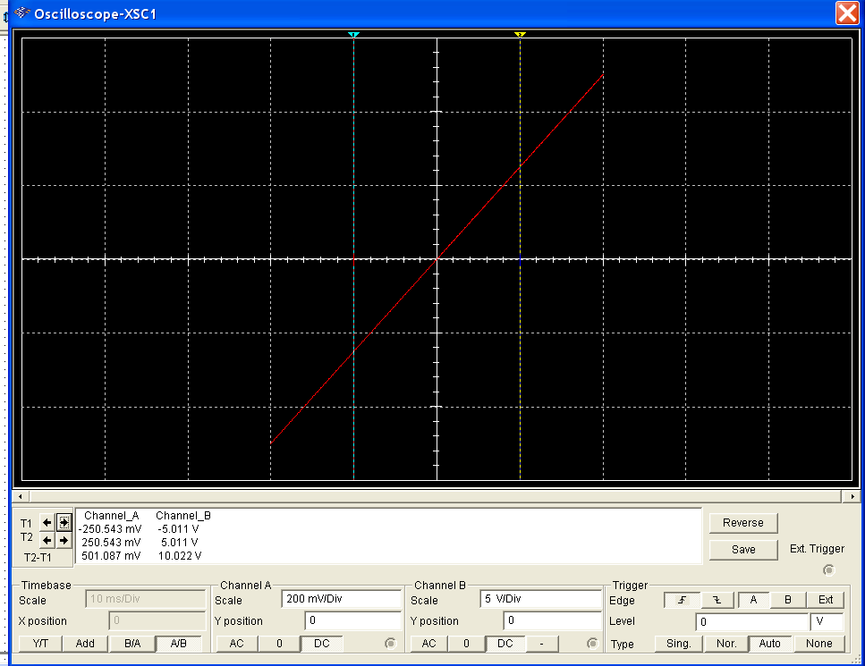Set Channel B coupling to DC
This screenshot has width=865, height=666.
[505, 644]
